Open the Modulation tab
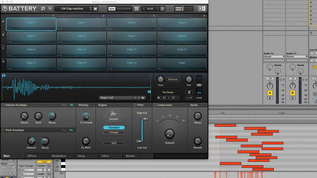317x178 pixels. point(59,156)
